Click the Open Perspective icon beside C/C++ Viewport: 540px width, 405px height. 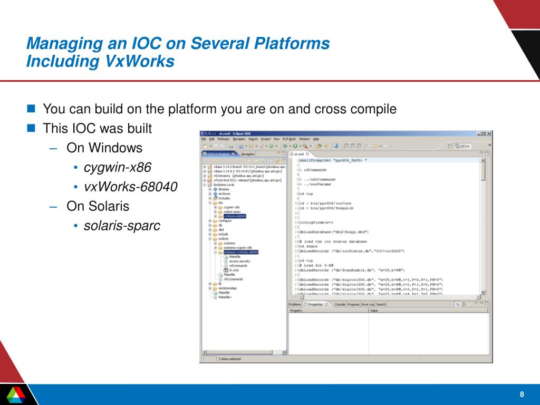[450, 146]
